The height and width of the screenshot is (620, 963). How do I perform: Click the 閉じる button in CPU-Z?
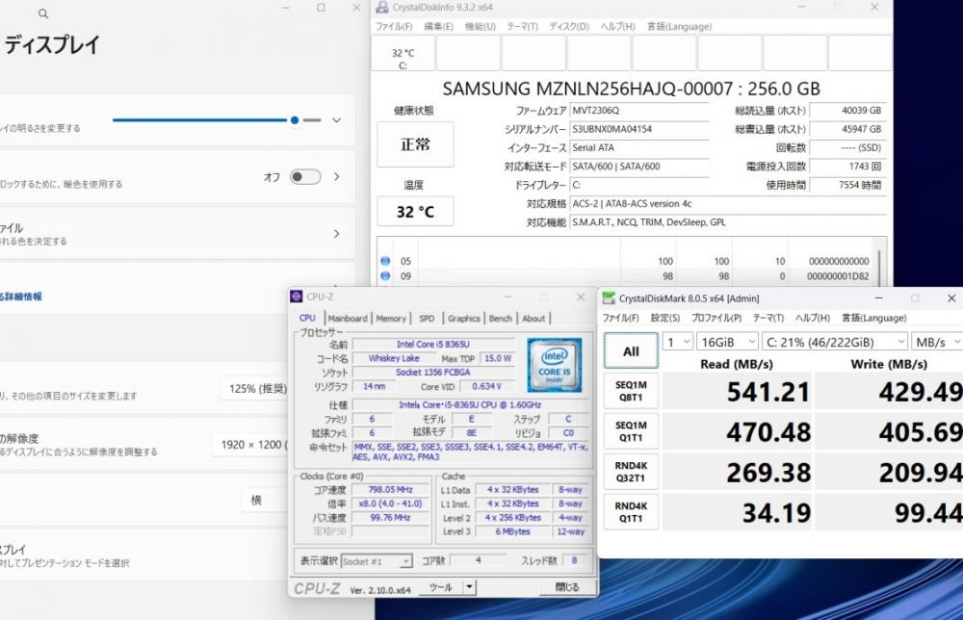567,586
